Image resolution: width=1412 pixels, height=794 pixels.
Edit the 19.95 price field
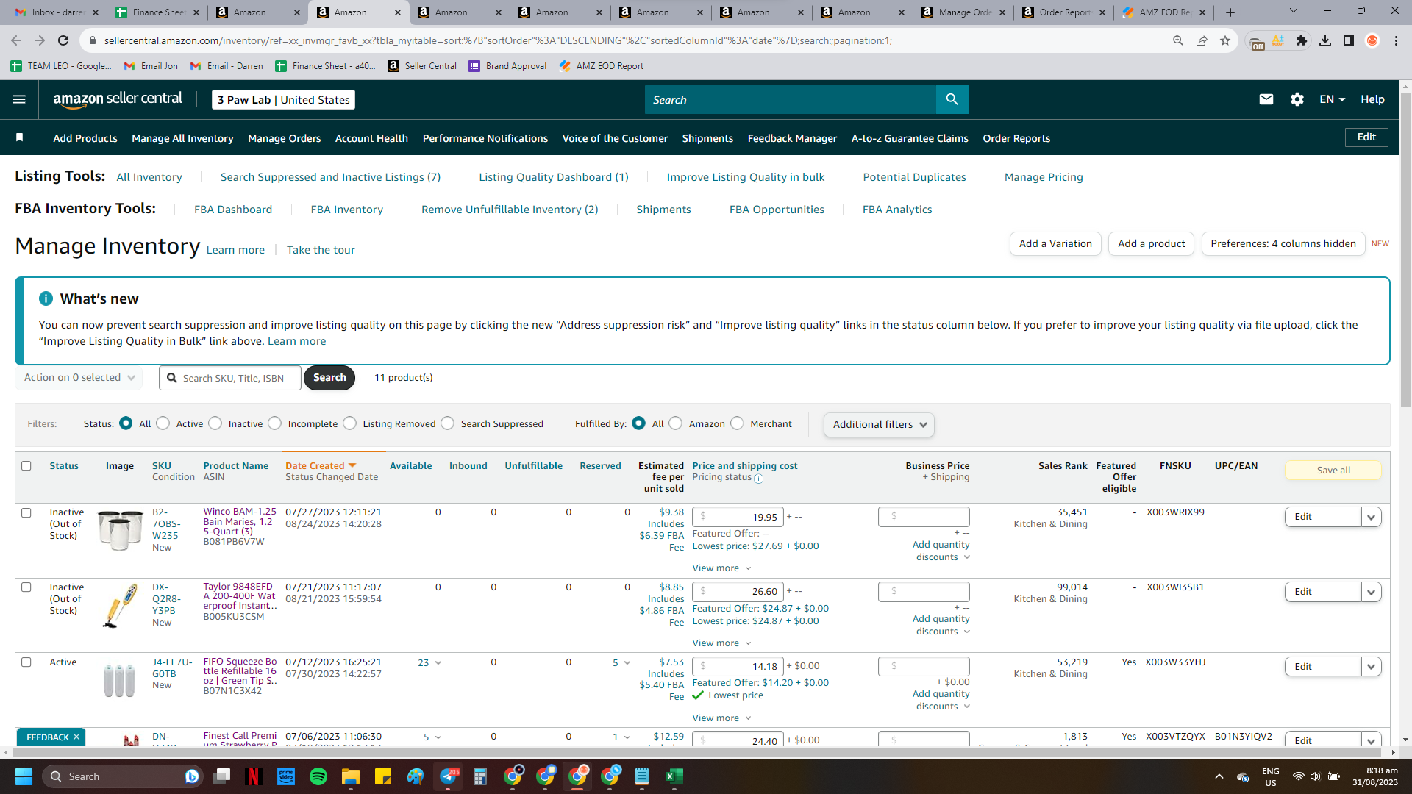[x=738, y=517]
